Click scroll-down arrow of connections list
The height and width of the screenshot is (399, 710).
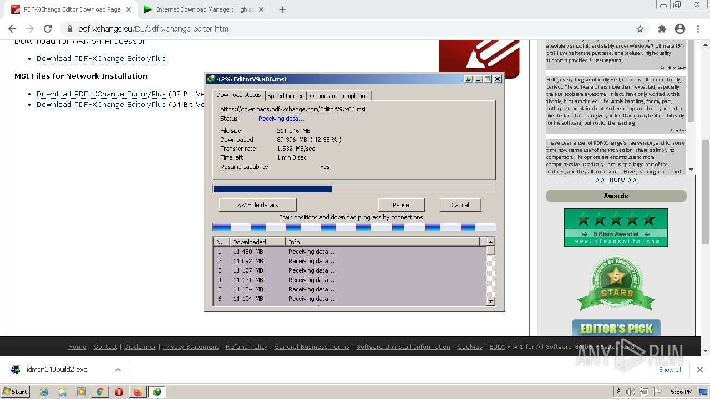[490, 301]
